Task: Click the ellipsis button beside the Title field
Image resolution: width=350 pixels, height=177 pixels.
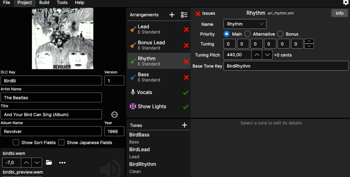Action: pos(114,114)
